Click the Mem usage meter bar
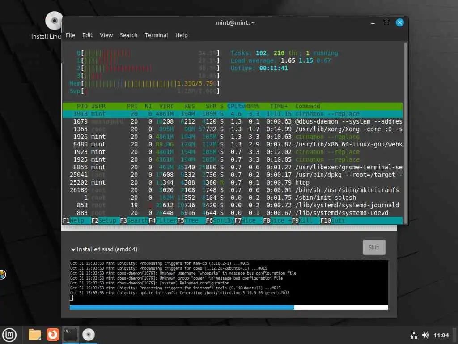 tap(144, 83)
